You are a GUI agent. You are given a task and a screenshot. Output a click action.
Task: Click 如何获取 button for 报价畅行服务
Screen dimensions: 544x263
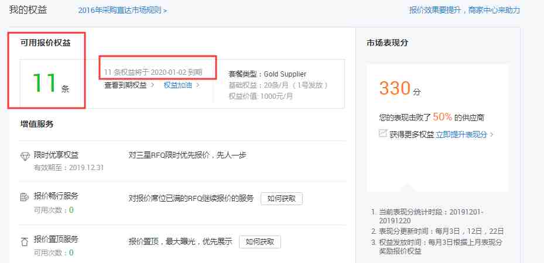pyautogui.click(x=282, y=199)
